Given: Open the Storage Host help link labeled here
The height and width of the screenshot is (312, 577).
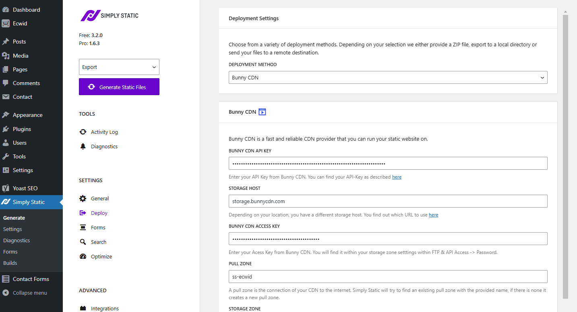Looking at the screenshot, I should 433,214.
